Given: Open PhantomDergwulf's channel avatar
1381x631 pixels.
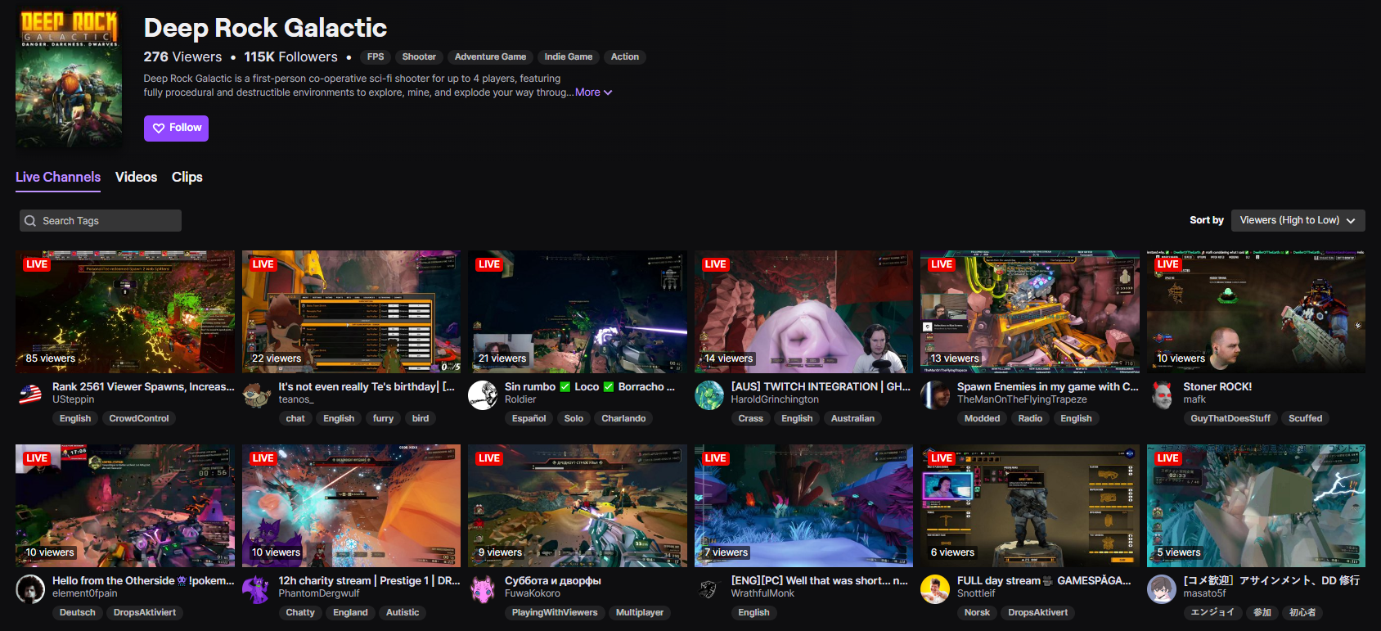Looking at the screenshot, I should pyautogui.click(x=257, y=588).
